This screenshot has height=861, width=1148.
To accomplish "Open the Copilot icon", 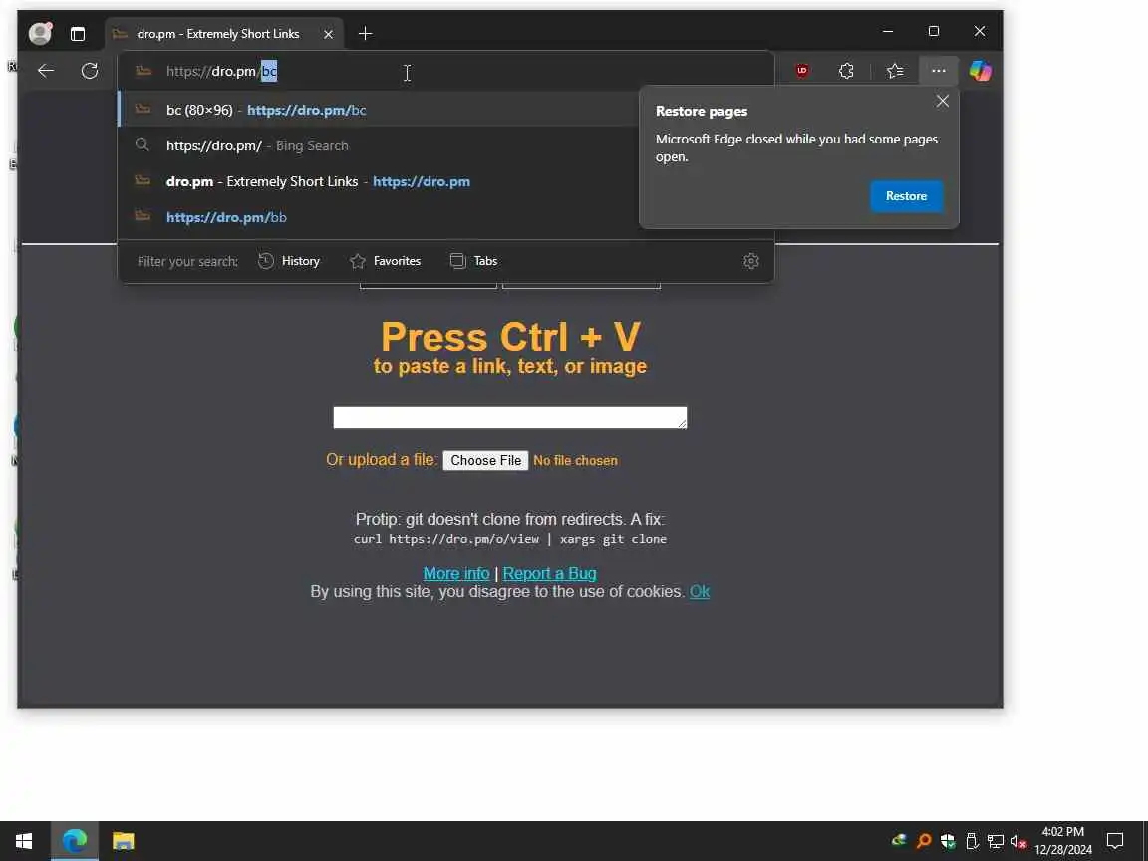I will [x=981, y=71].
